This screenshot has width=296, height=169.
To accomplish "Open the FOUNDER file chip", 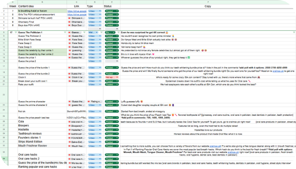I will 77,138.
